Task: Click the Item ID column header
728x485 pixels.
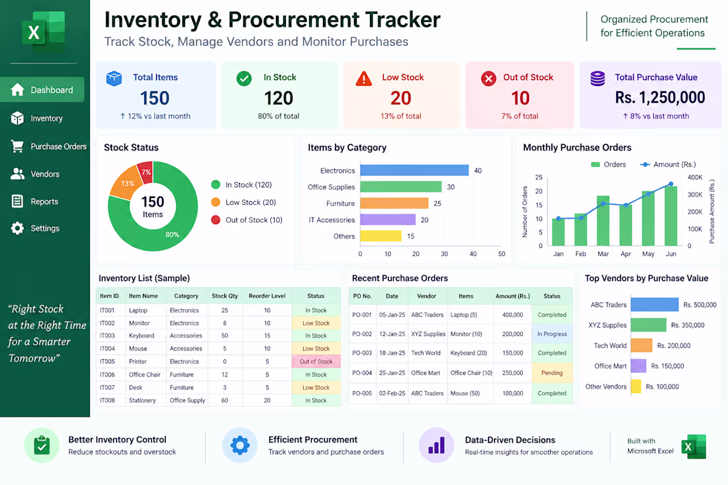Action: tap(109, 296)
